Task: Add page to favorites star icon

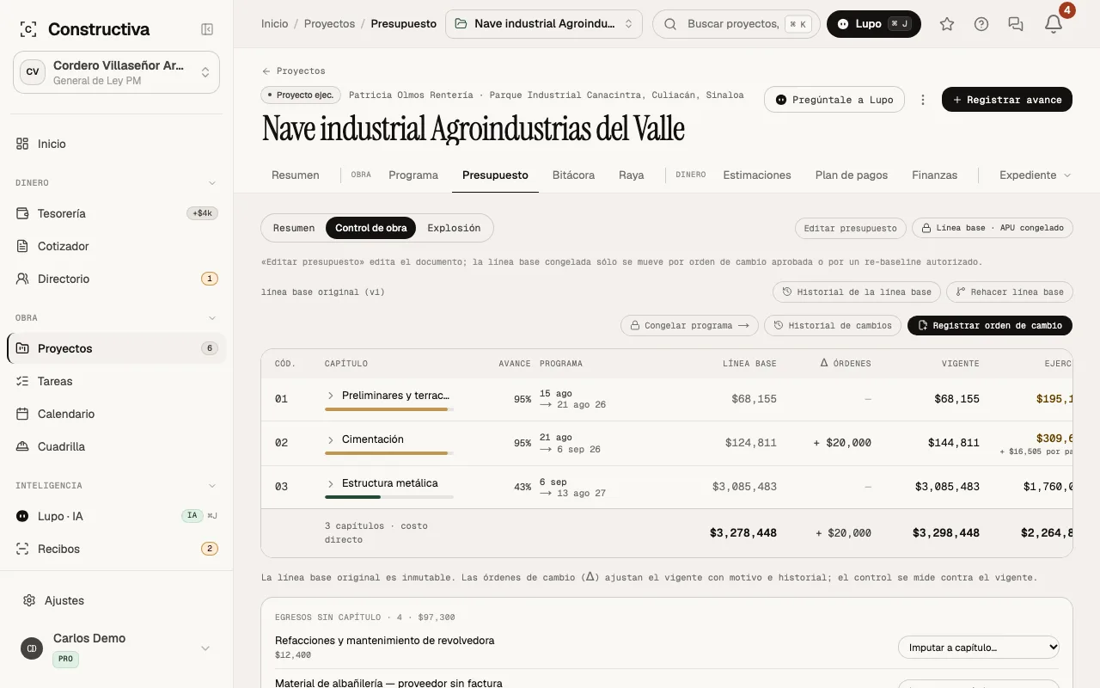Action: [x=947, y=24]
